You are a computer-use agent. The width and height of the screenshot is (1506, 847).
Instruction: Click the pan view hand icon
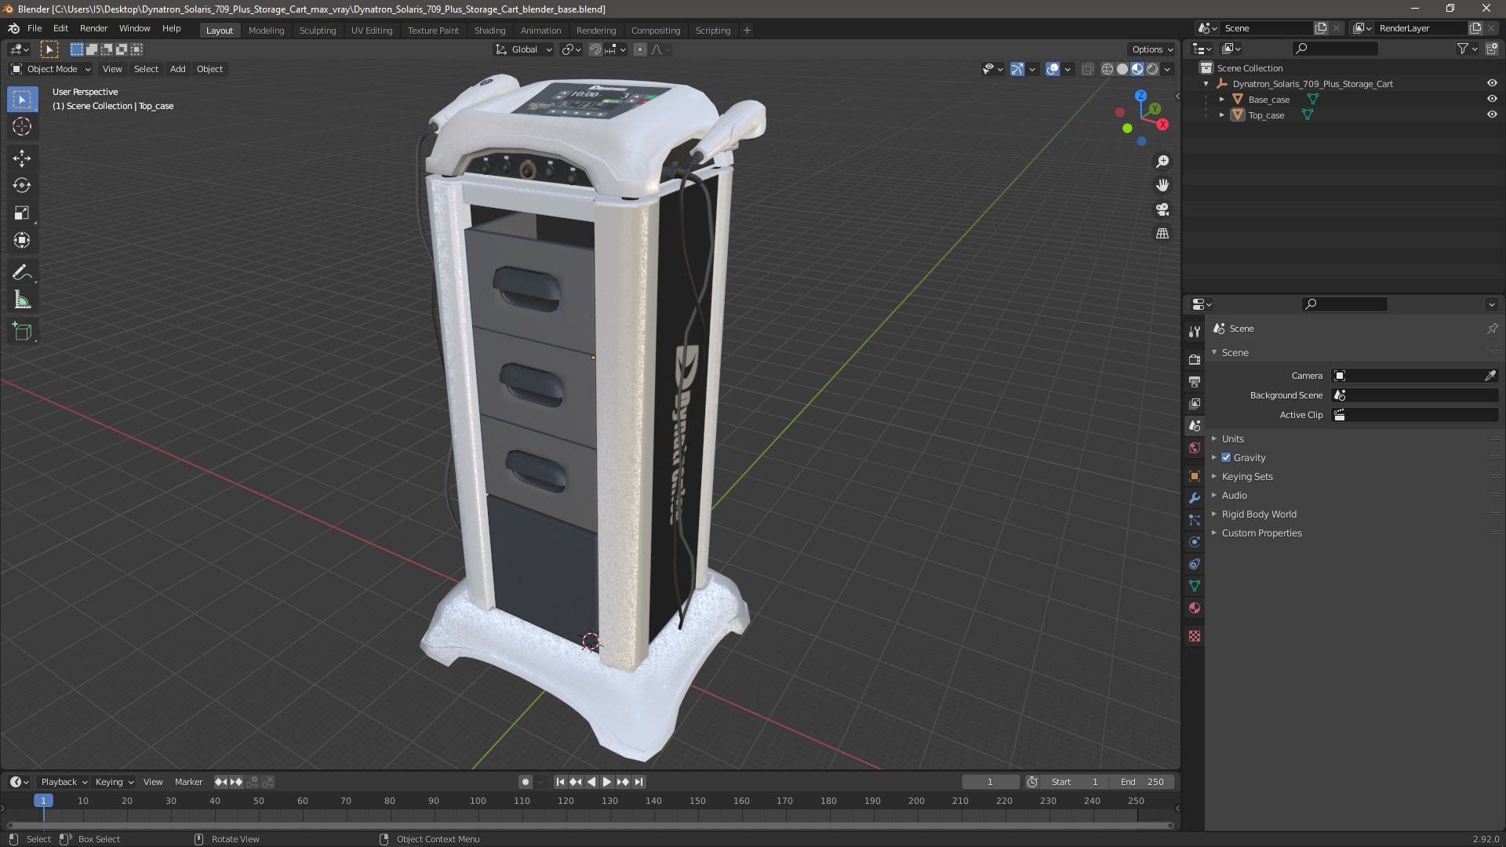click(1162, 185)
